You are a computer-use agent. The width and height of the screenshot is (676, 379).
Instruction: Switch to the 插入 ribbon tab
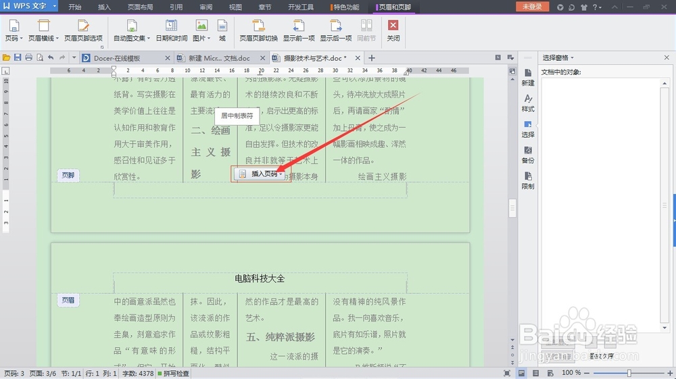[x=104, y=7]
